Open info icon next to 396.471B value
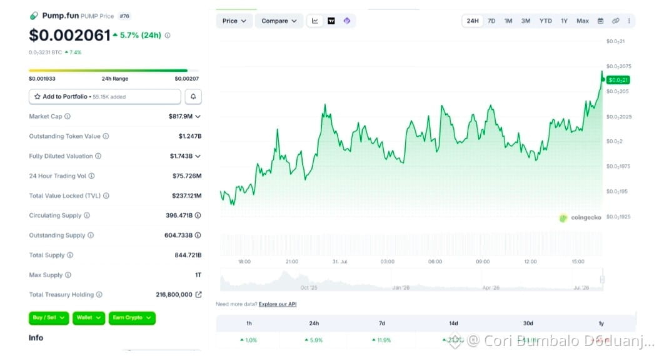Viewport: 659px width, 356px height. [198, 215]
